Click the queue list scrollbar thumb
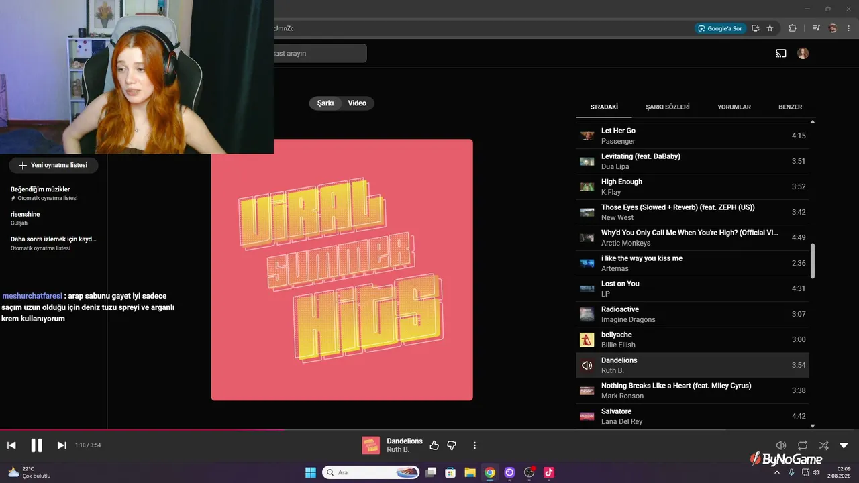This screenshot has height=483, width=859. [813, 261]
